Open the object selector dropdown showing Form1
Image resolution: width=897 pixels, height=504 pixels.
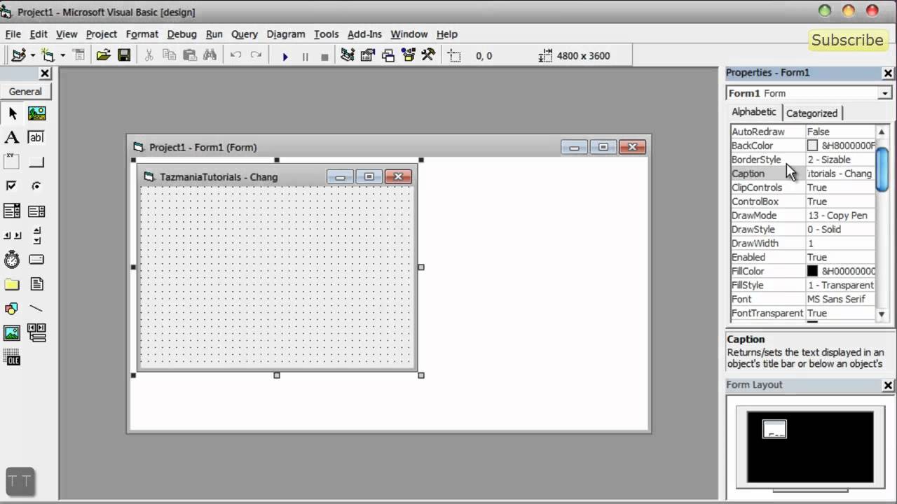tap(884, 93)
